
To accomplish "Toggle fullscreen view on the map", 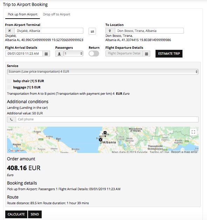I will (193, 132).
